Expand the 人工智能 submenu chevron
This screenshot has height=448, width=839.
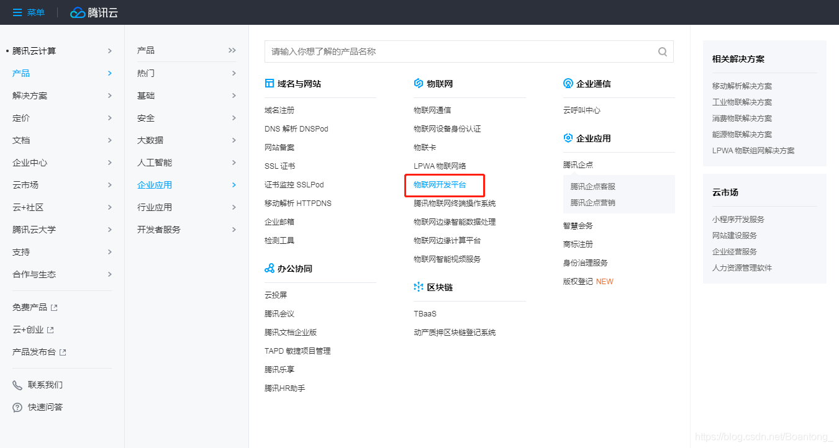click(x=234, y=163)
